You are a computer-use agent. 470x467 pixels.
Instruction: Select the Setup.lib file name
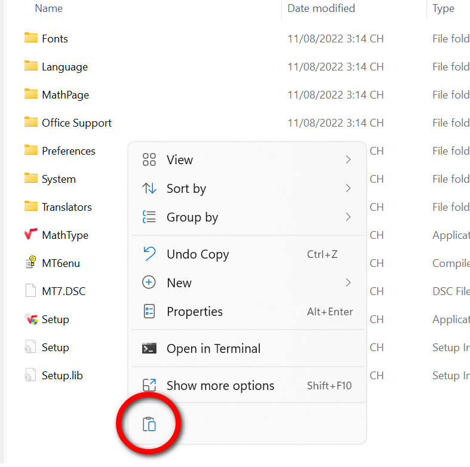pyautogui.click(x=62, y=375)
